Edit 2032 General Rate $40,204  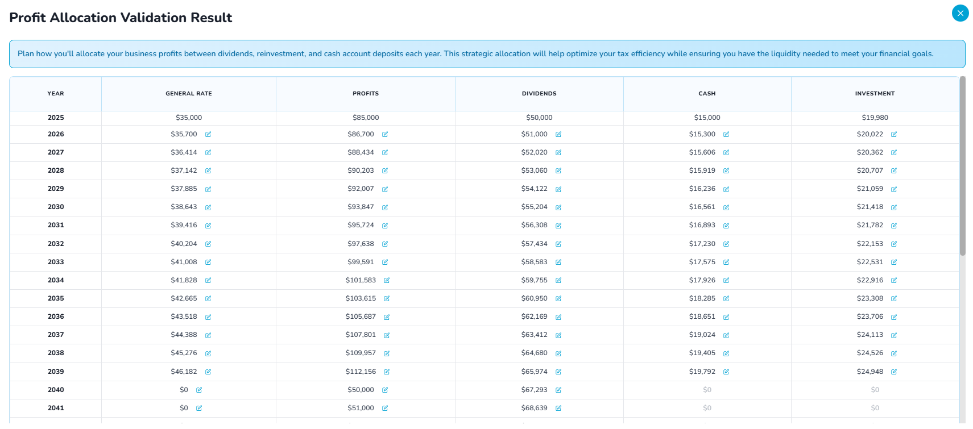(x=208, y=244)
